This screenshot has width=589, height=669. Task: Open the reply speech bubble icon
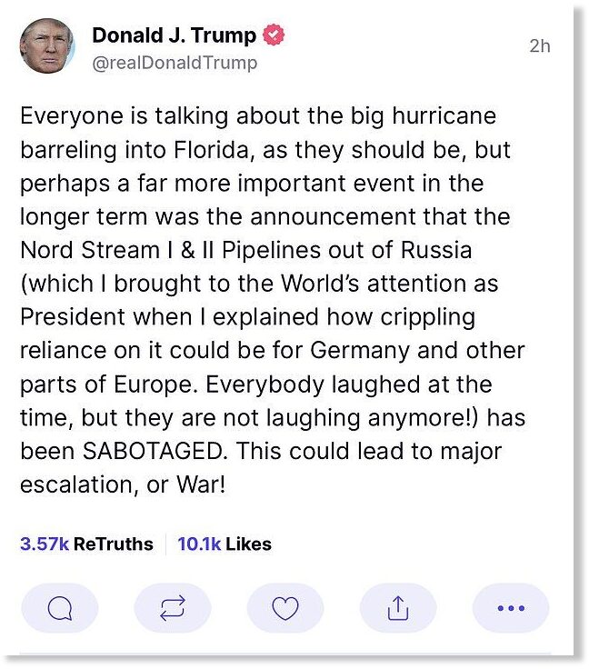coord(60,607)
